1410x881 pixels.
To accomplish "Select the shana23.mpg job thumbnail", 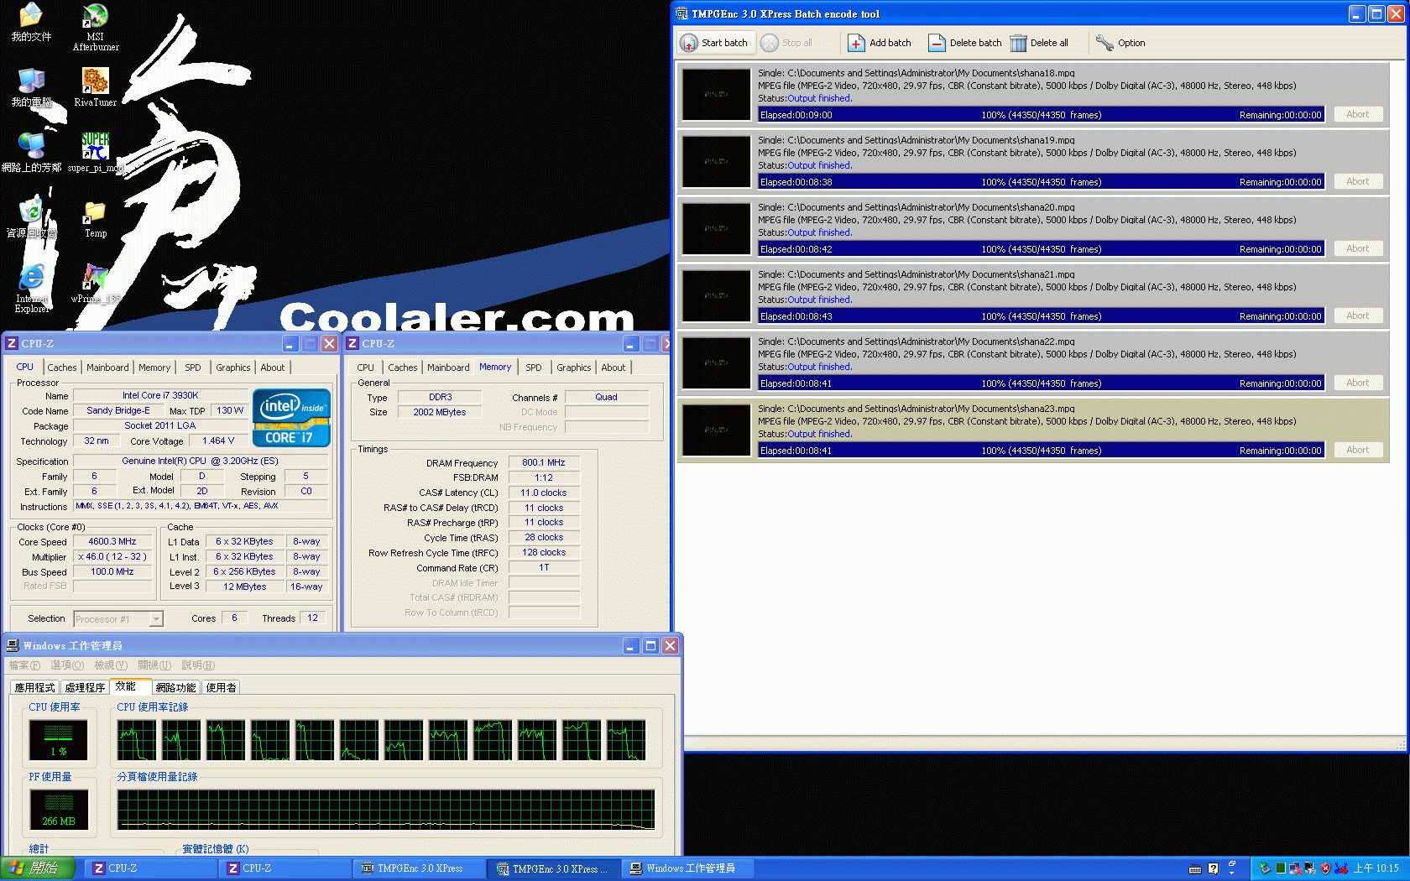I will [x=716, y=430].
